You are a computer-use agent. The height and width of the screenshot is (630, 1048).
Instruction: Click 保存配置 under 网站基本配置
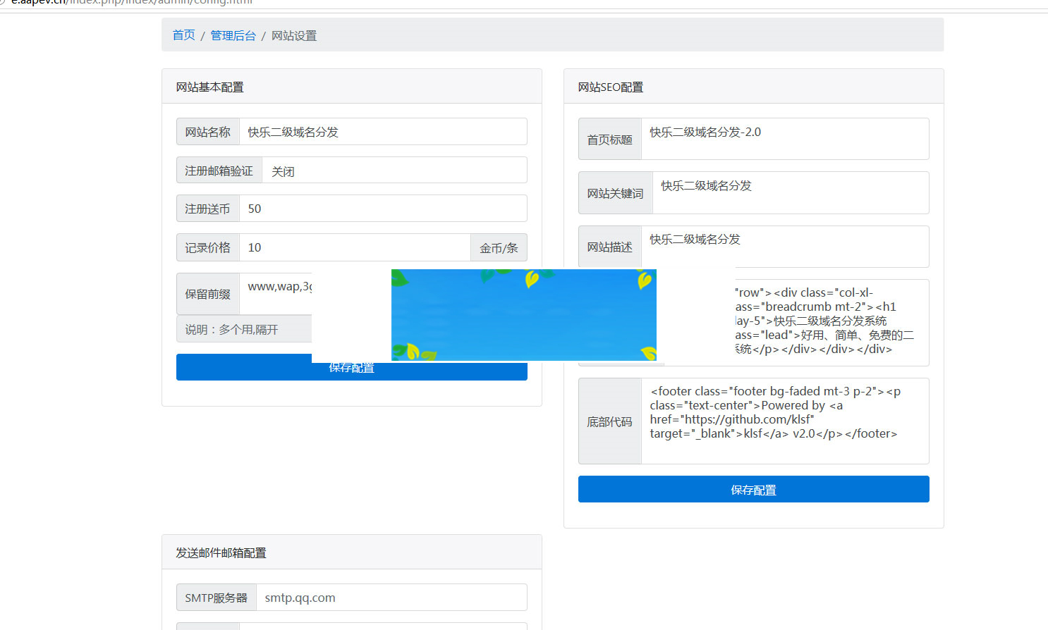click(x=351, y=367)
